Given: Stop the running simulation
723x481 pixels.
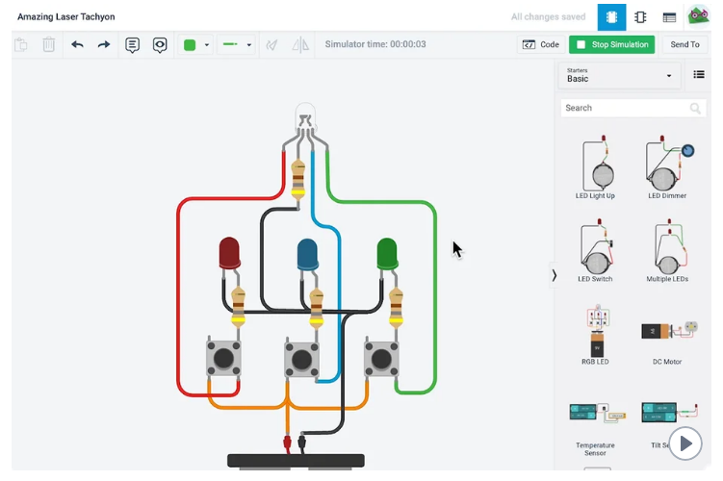Looking at the screenshot, I should tap(612, 44).
